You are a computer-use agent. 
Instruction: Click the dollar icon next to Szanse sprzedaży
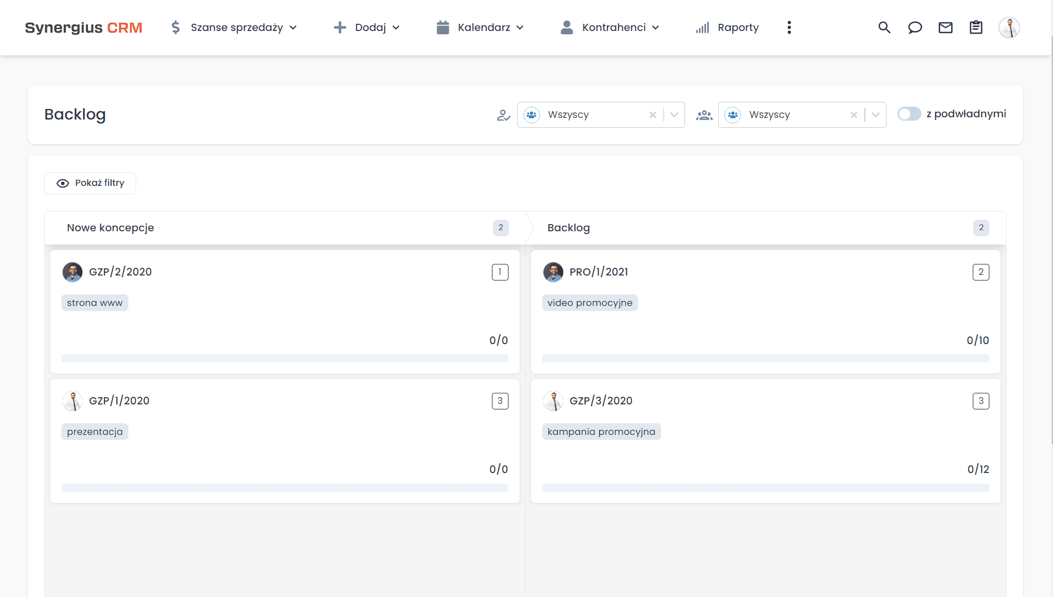(x=175, y=27)
